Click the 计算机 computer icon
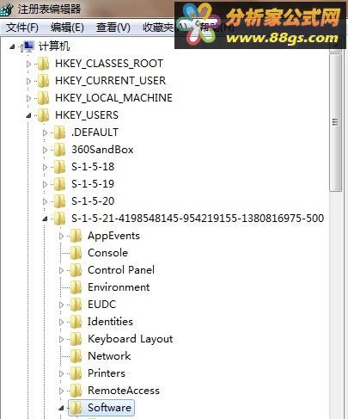 (27, 46)
